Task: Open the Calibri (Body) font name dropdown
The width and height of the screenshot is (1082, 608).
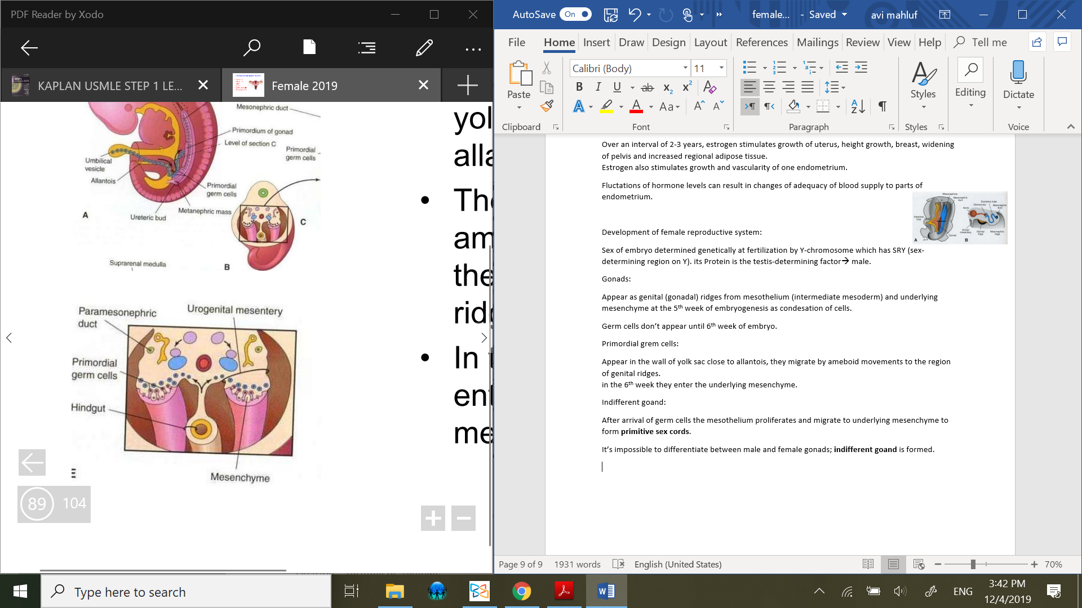Action: (x=685, y=68)
